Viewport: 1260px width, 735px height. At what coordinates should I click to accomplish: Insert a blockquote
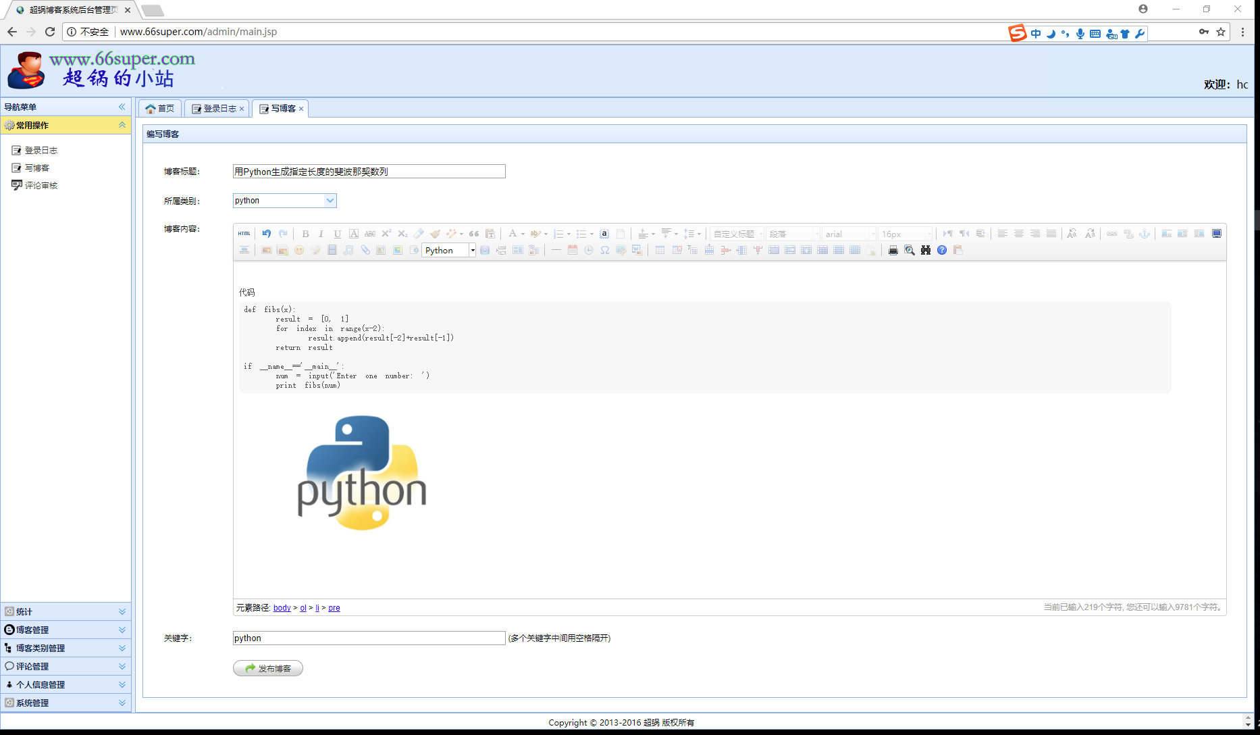point(474,234)
